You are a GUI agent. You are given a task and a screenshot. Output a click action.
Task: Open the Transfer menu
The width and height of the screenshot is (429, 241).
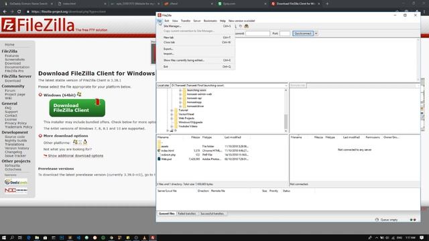pyautogui.click(x=186, y=21)
